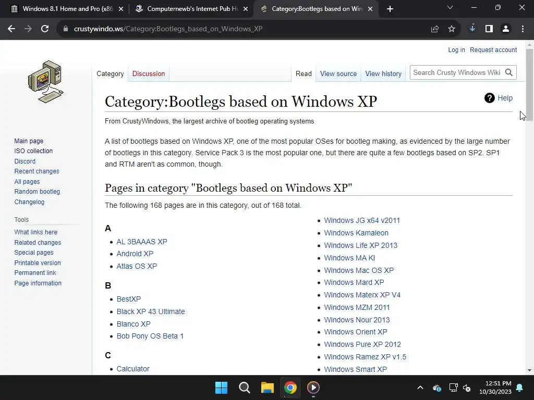Open Page information link
534x400 pixels.
coord(38,283)
